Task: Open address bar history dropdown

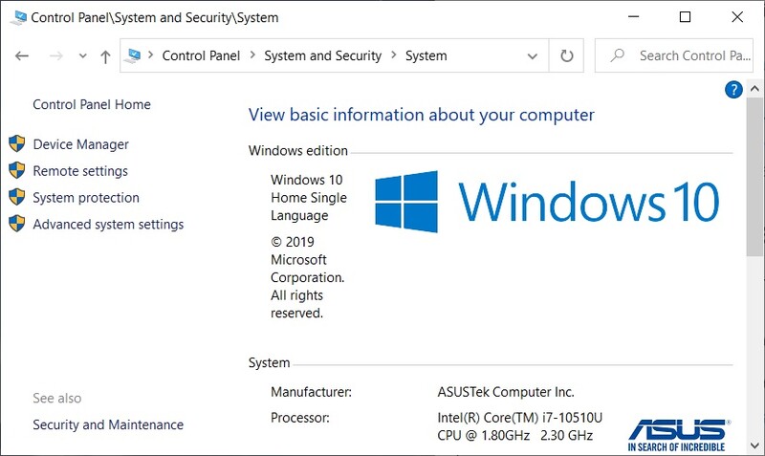Action: tap(533, 56)
